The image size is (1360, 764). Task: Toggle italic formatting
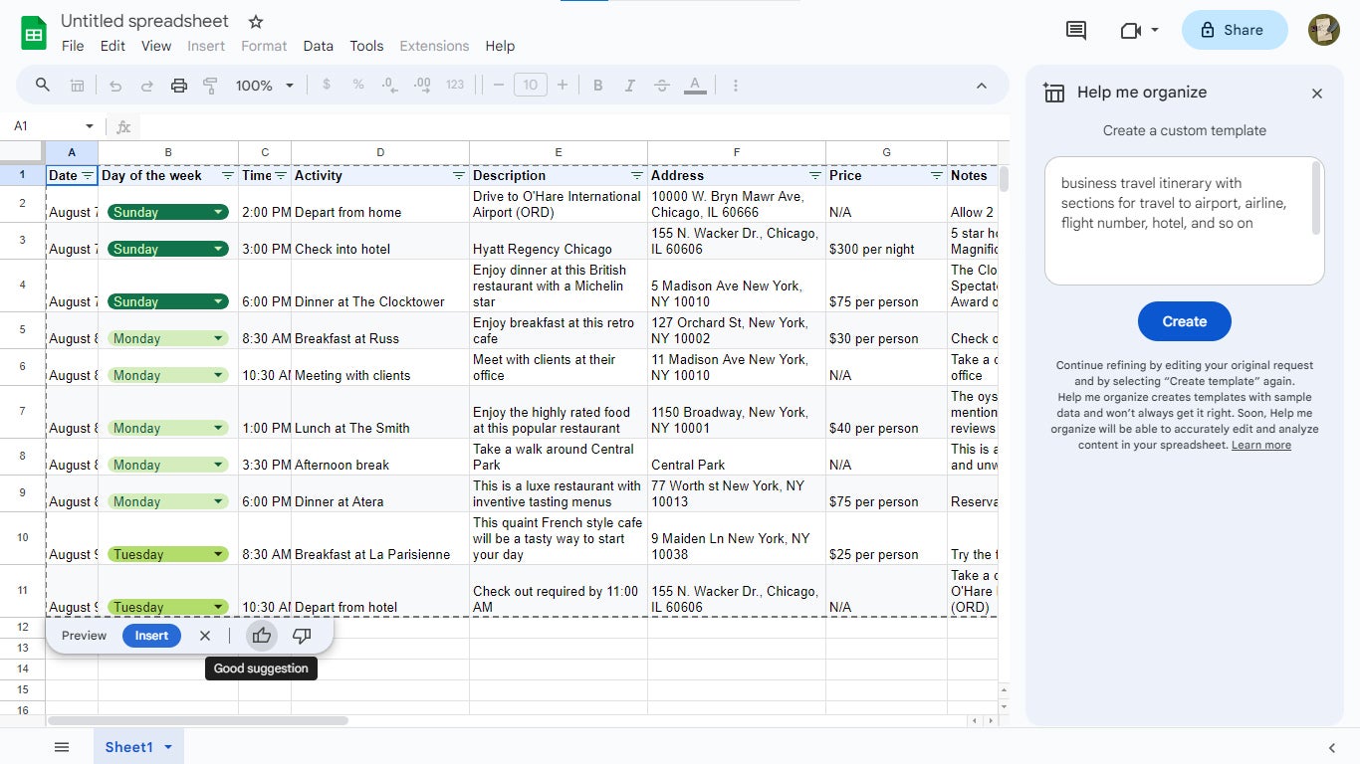coord(630,86)
